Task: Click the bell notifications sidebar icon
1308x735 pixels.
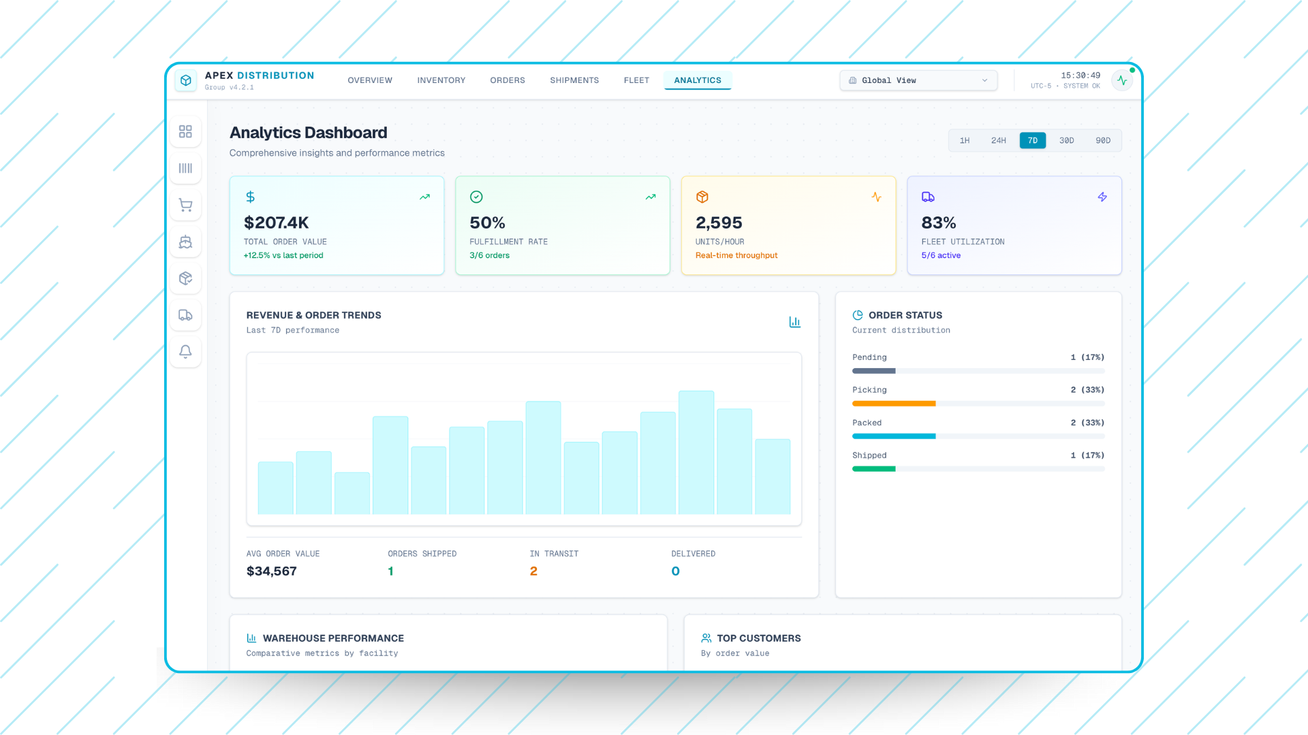Action: 185,352
